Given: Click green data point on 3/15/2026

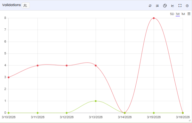Looking at the screenshot, I should (x=154, y=113).
